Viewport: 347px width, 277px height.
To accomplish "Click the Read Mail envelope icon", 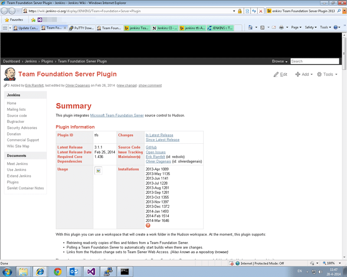I will (274, 27).
